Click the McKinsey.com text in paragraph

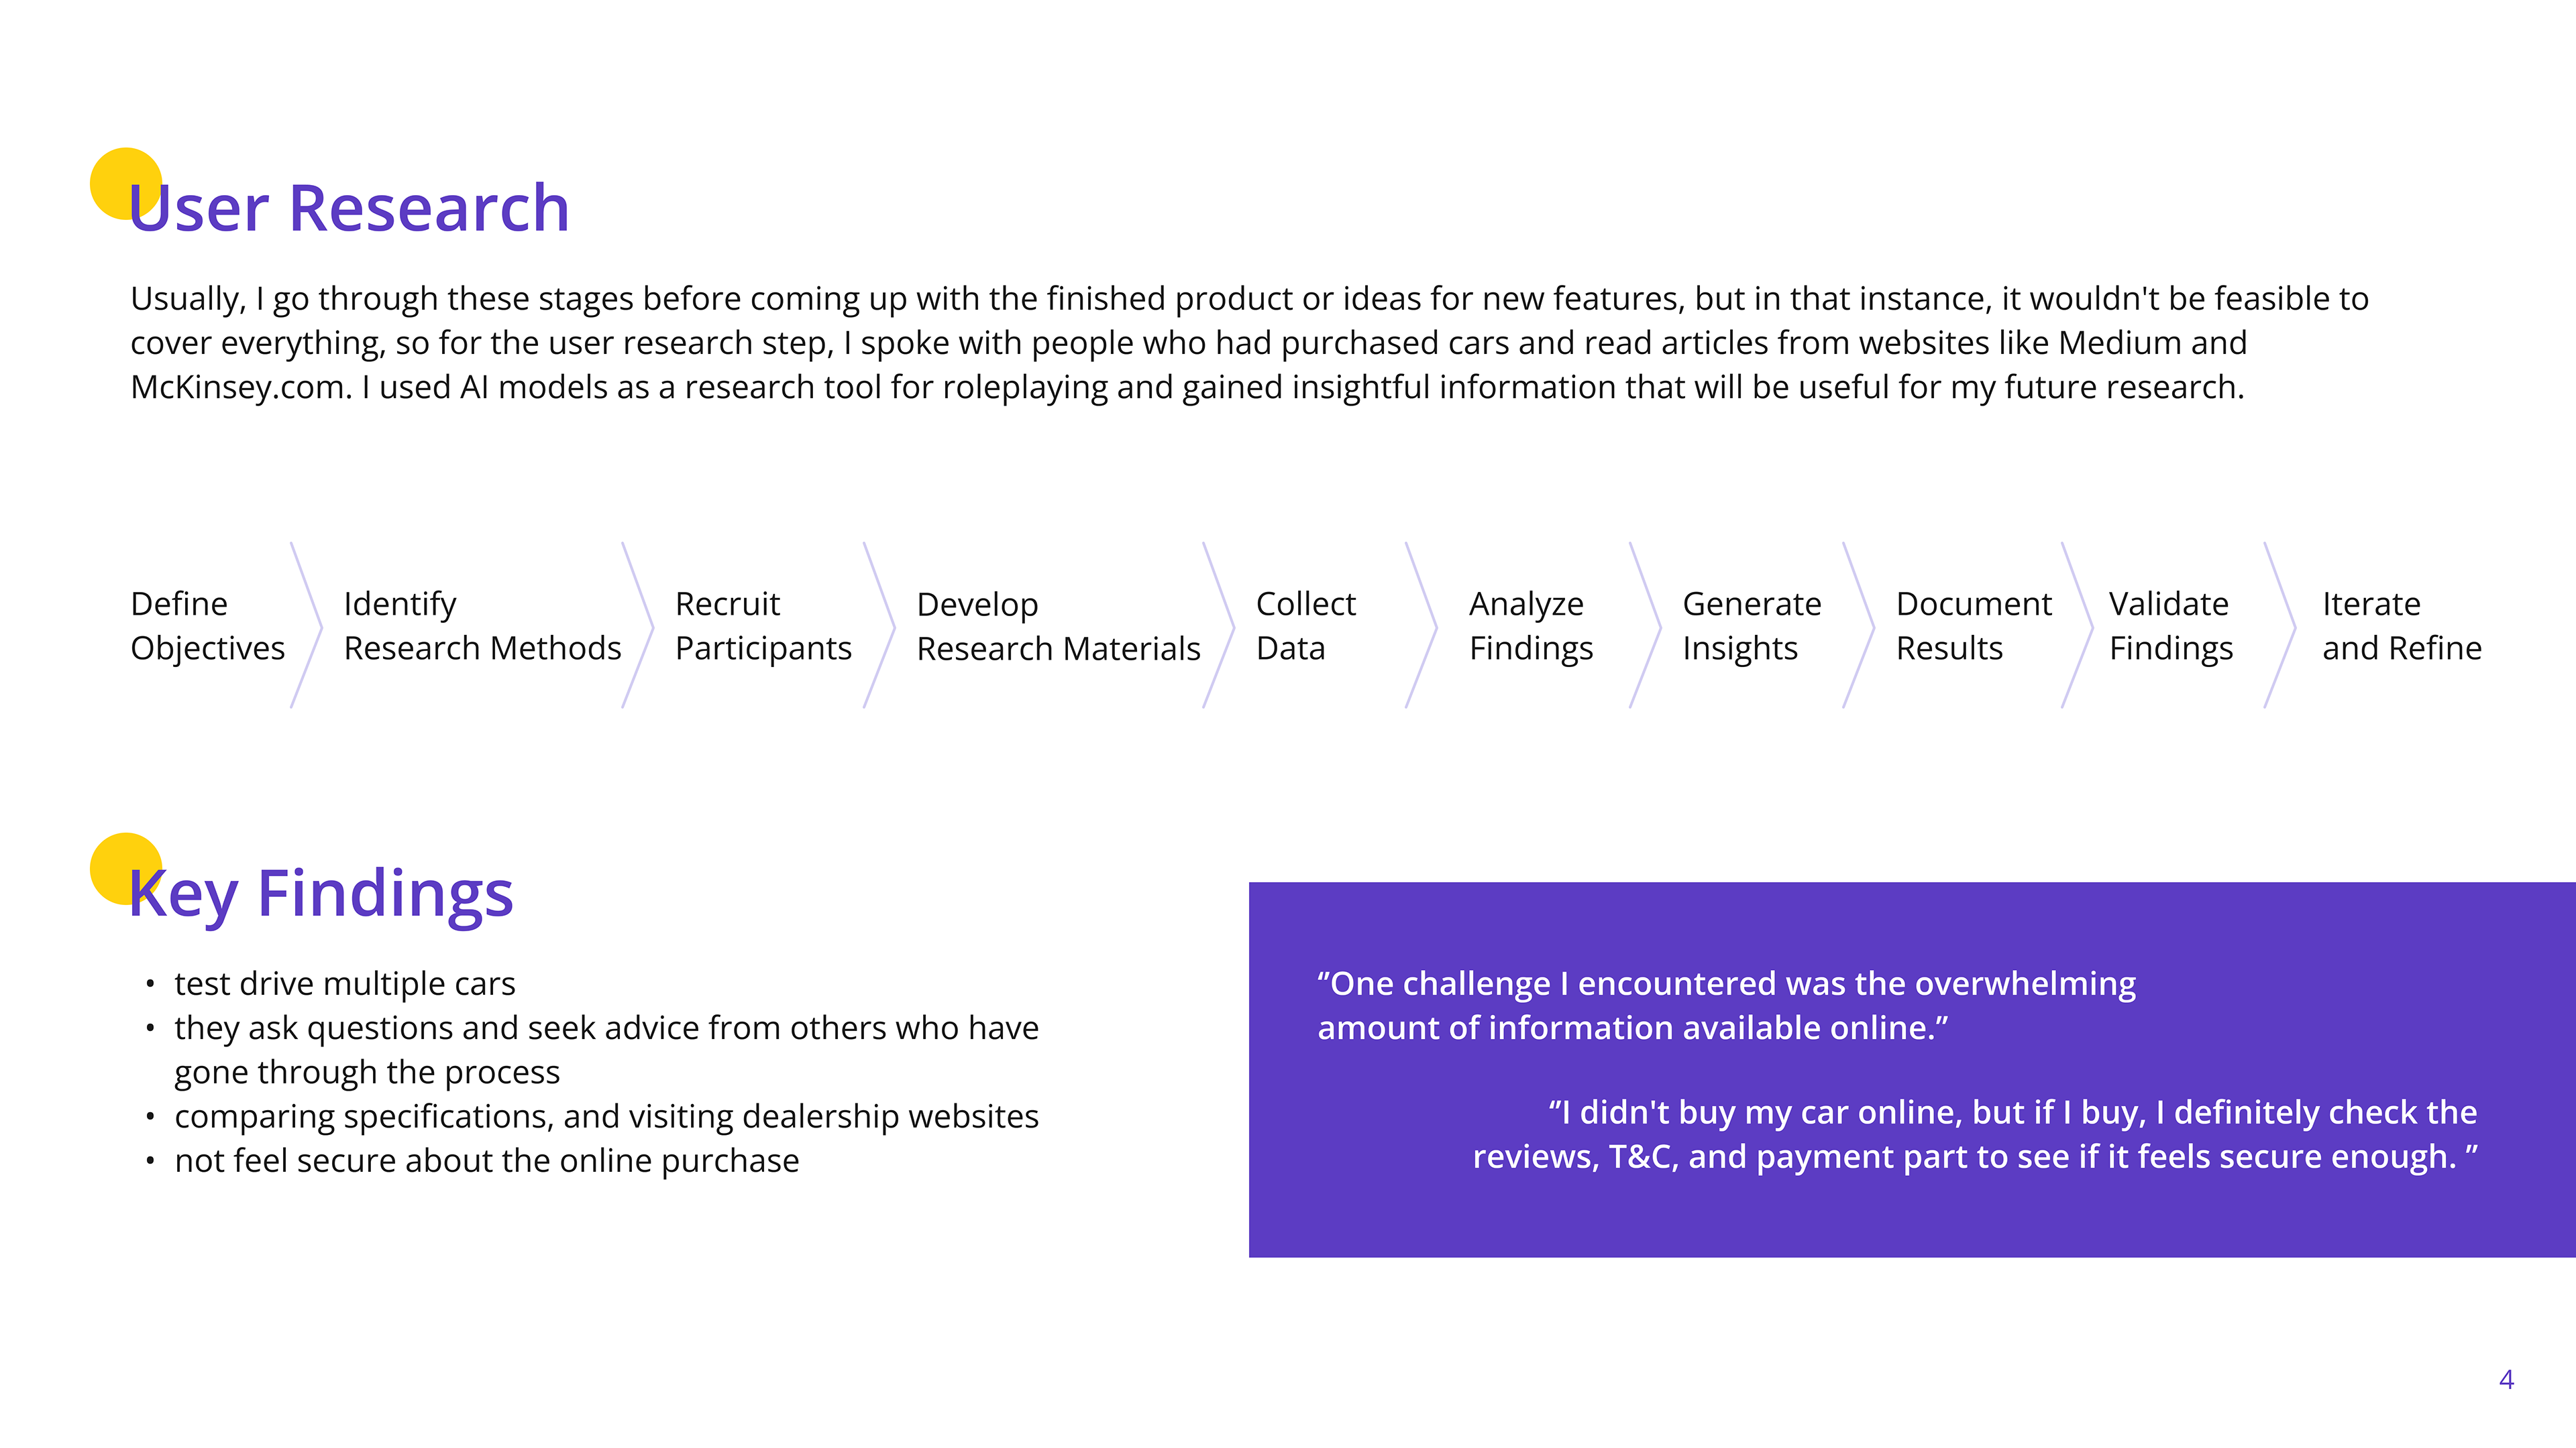click(241, 387)
